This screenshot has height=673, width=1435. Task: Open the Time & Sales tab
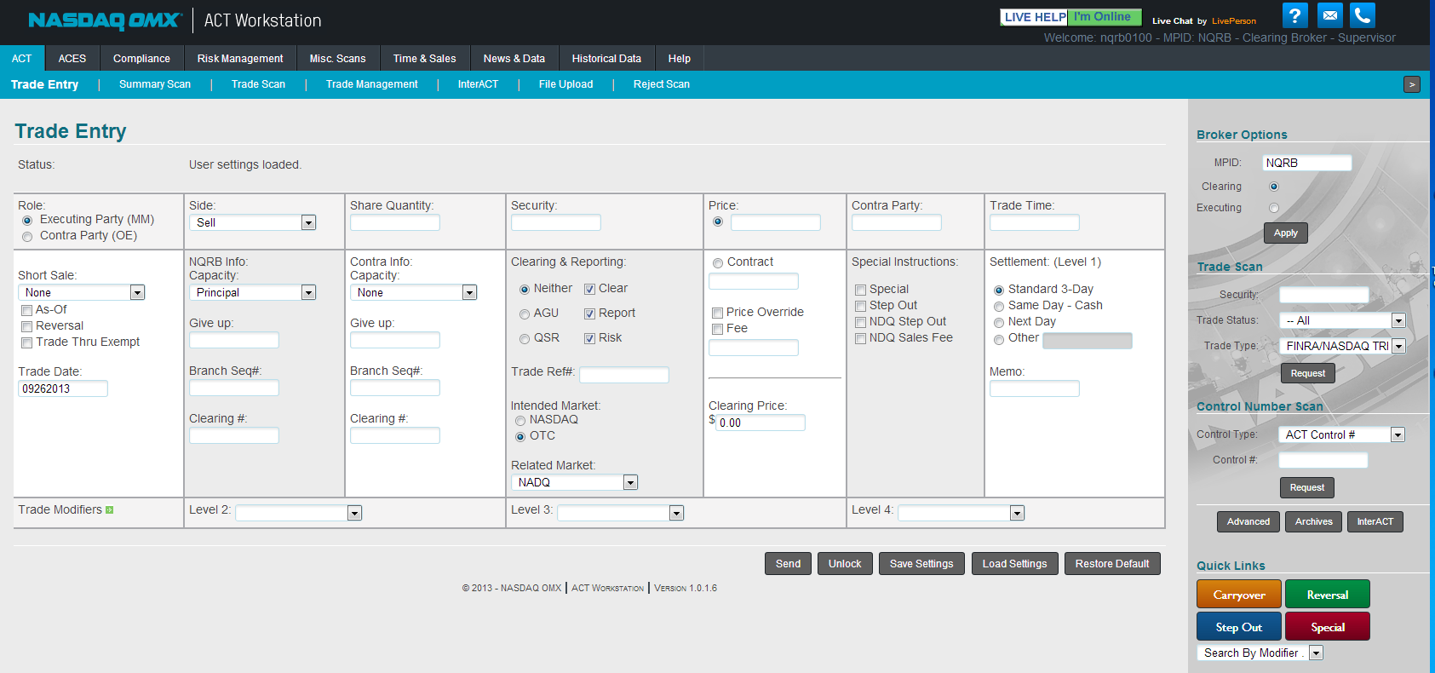(x=425, y=59)
